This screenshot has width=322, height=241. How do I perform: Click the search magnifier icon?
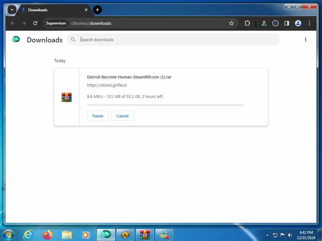tap(73, 39)
